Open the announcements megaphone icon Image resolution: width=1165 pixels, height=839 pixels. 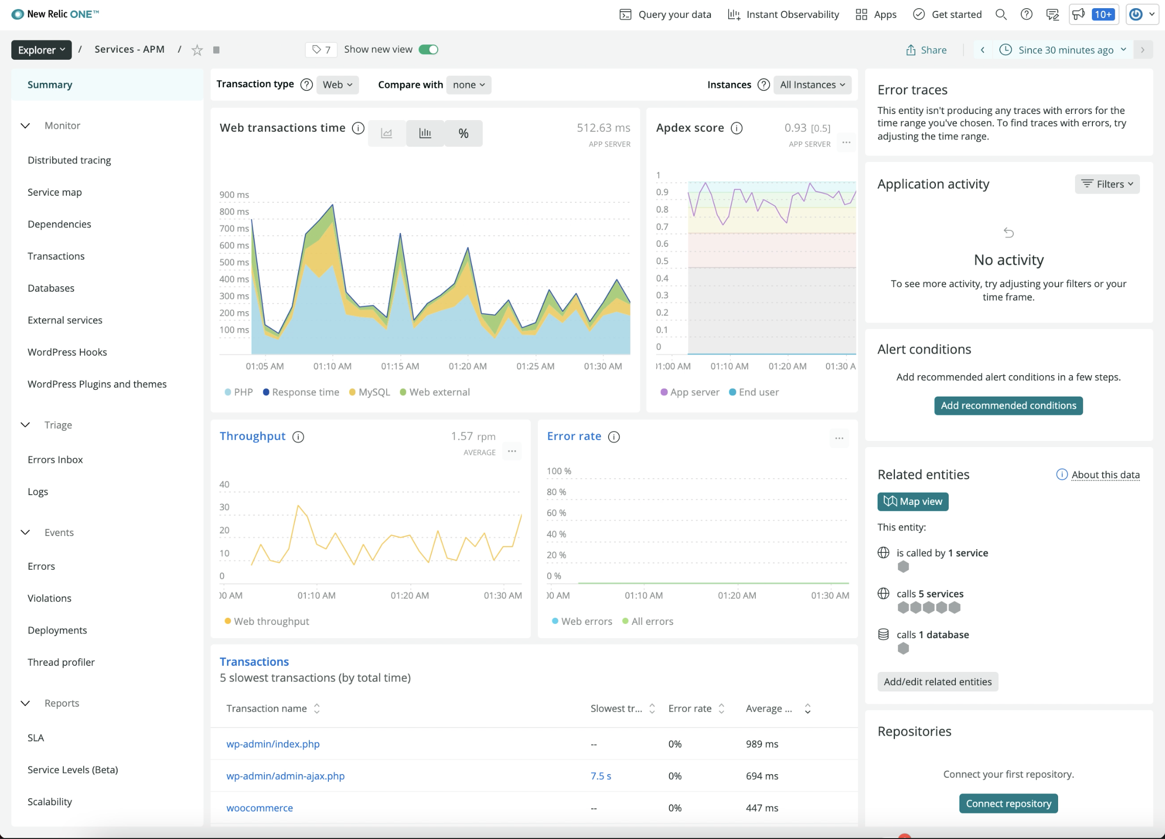(x=1078, y=14)
